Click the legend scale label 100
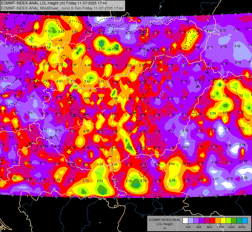 (188, 227)
